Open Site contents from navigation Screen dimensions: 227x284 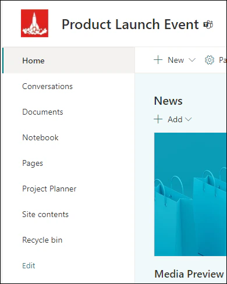[45, 214]
